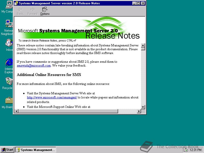The width and height of the screenshot is (204, 153).
Task: Click the vertical scrollbar up arrow
Action: click(143, 45)
